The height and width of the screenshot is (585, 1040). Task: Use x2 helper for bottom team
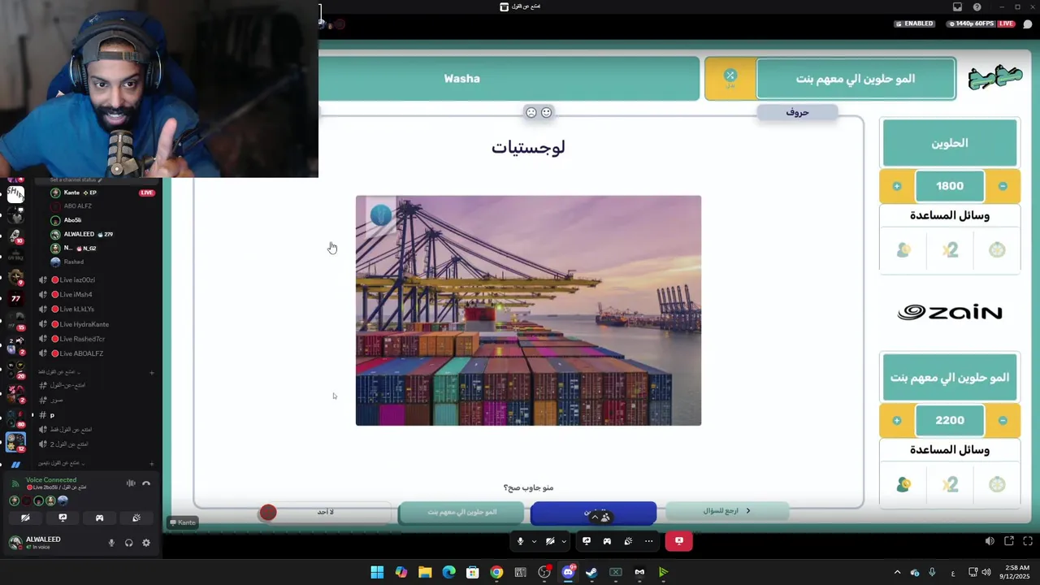(x=950, y=484)
